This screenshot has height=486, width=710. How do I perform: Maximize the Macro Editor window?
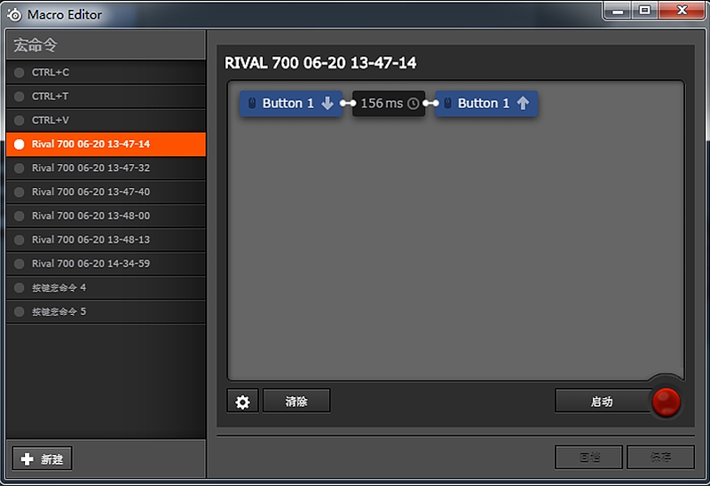click(x=645, y=11)
